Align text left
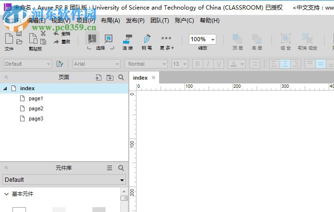The width and height of the screenshot is (334, 212). (x=274, y=64)
